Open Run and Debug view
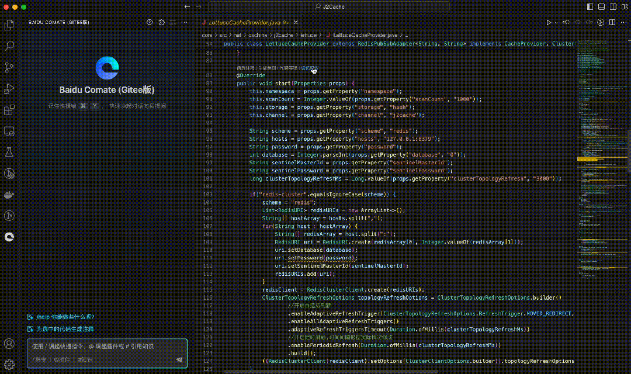The width and height of the screenshot is (631, 374). 9,89
